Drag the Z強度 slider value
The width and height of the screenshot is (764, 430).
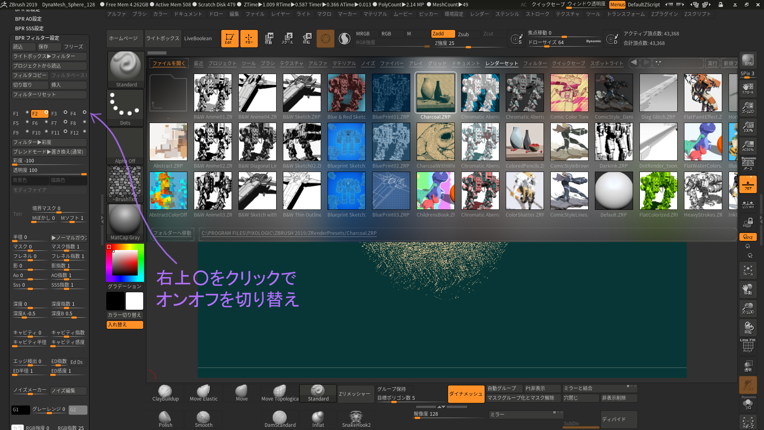[466, 46]
